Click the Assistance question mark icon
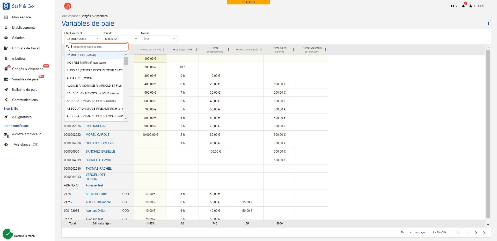The image size is (497, 241). click(6, 145)
